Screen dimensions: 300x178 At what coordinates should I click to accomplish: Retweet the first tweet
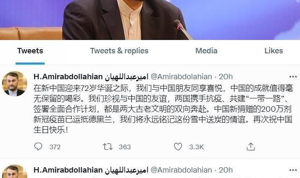point(108,147)
